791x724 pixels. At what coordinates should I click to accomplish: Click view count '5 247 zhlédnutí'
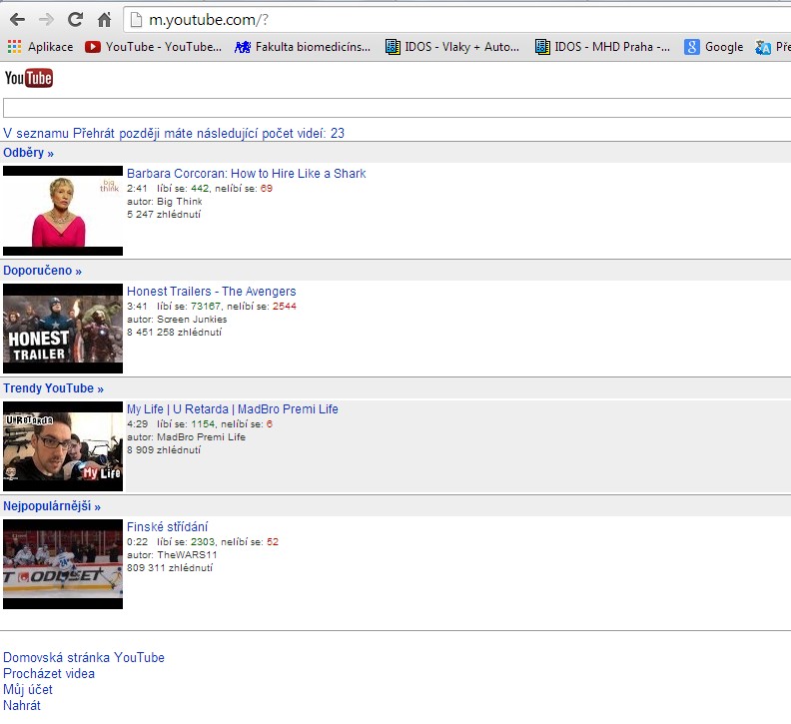[x=164, y=215]
